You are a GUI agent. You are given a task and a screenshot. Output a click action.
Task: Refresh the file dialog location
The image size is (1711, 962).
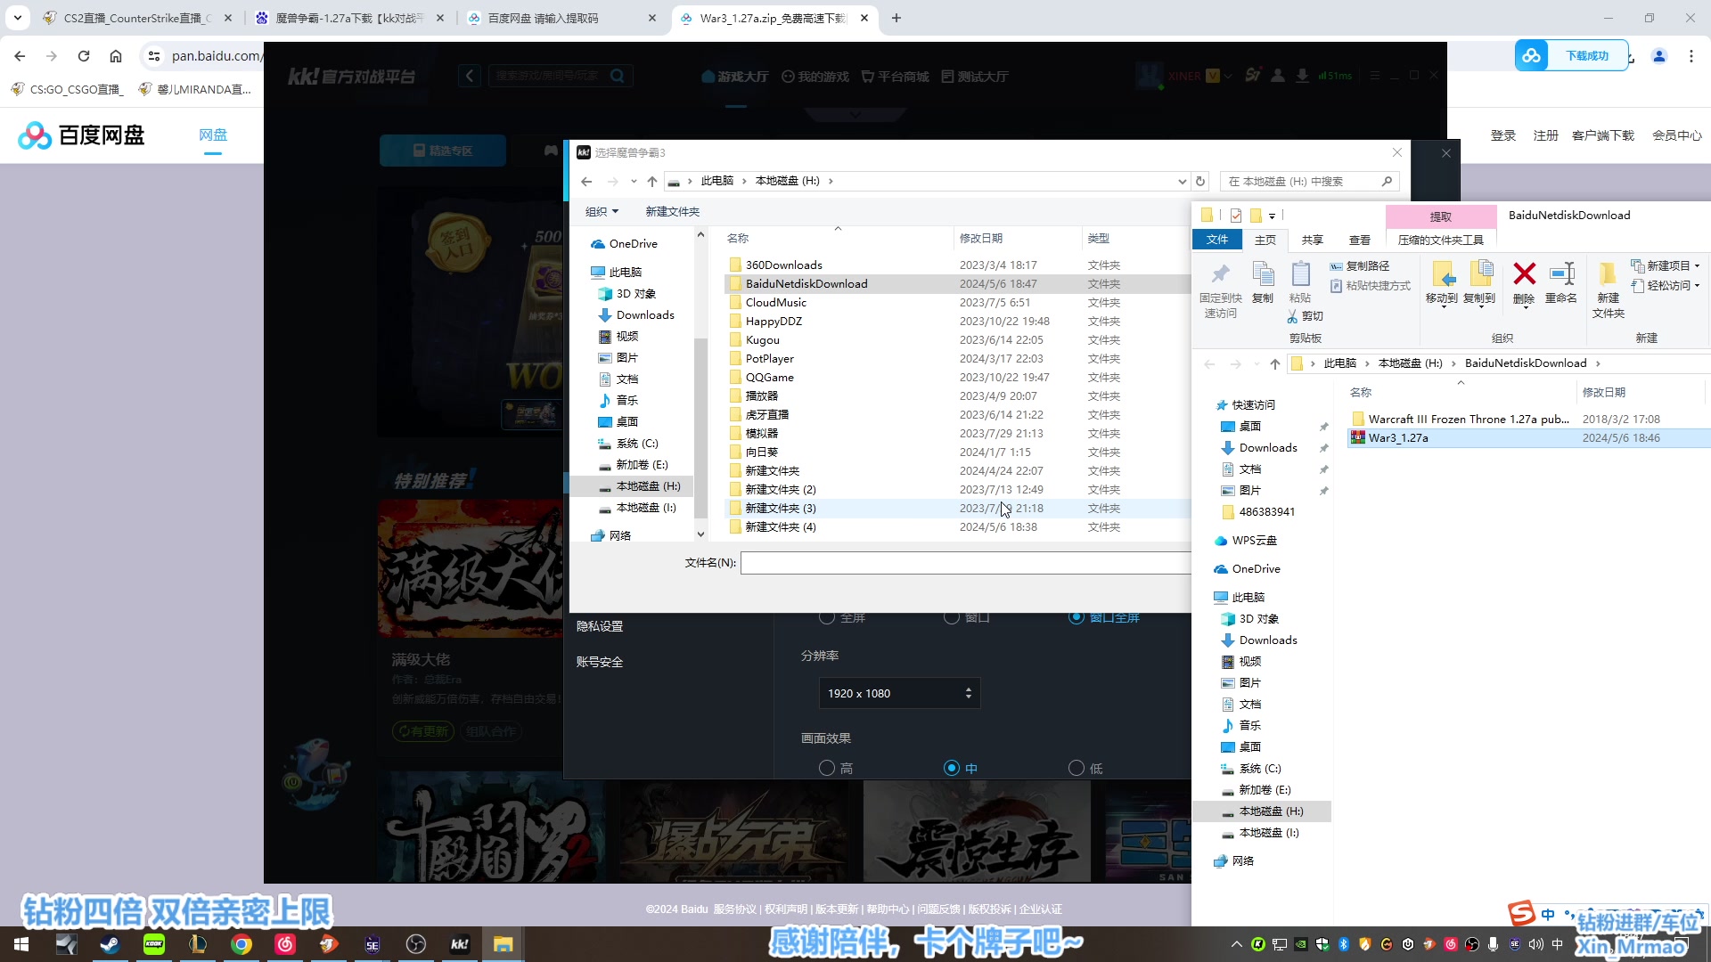pyautogui.click(x=1200, y=181)
